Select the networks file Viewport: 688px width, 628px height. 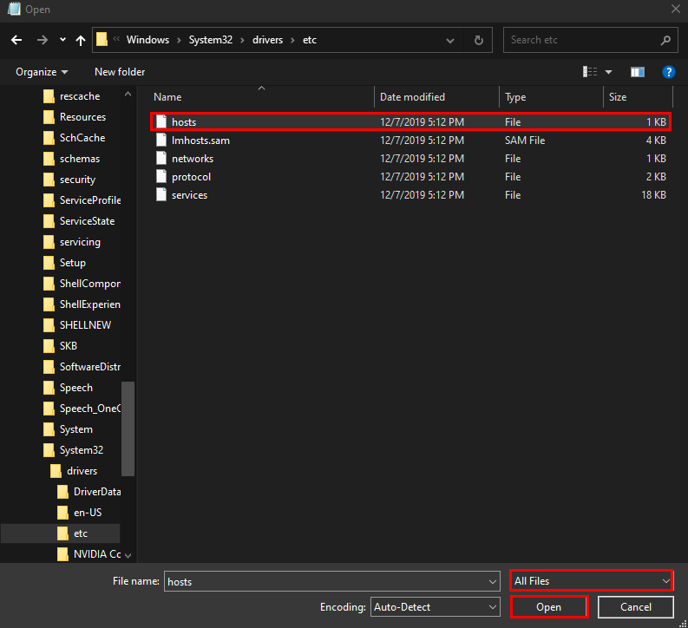click(x=410, y=159)
